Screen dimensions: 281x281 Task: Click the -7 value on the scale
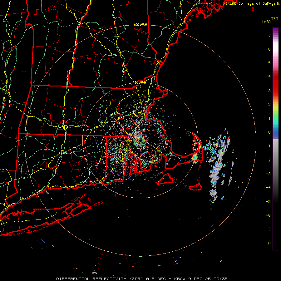pos(268,229)
